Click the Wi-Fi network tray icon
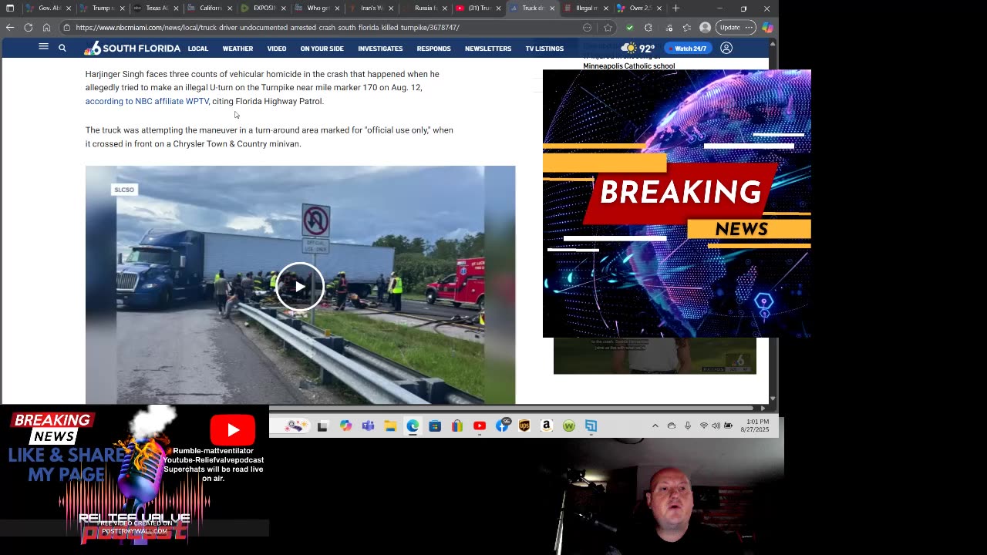Image resolution: width=987 pixels, height=555 pixels. point(703,425)
